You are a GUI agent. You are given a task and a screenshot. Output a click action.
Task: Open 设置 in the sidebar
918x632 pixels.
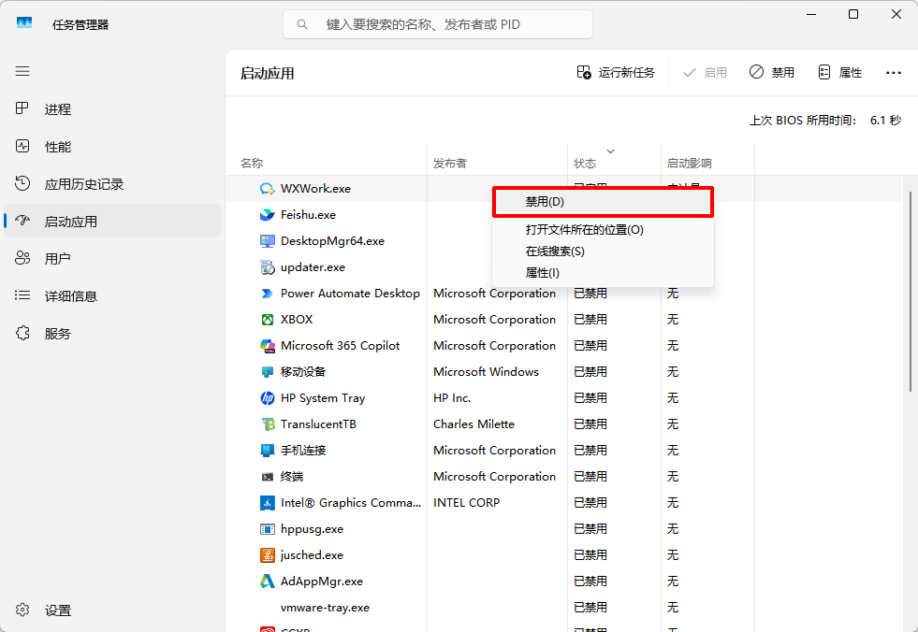(x=112, y=610)
